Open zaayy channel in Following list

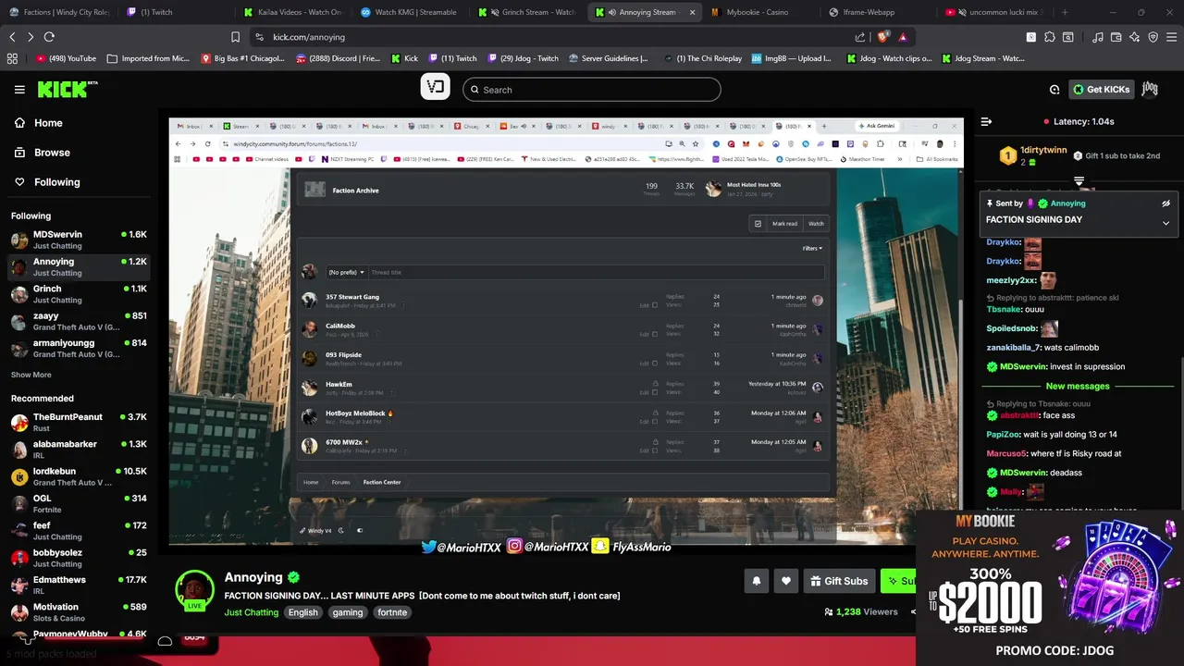[79, 321]
